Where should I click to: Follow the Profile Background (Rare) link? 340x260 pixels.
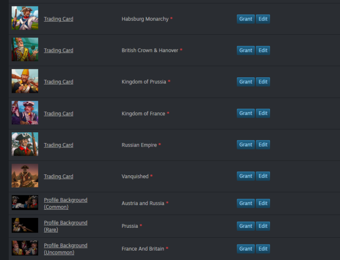coord(65,226)
